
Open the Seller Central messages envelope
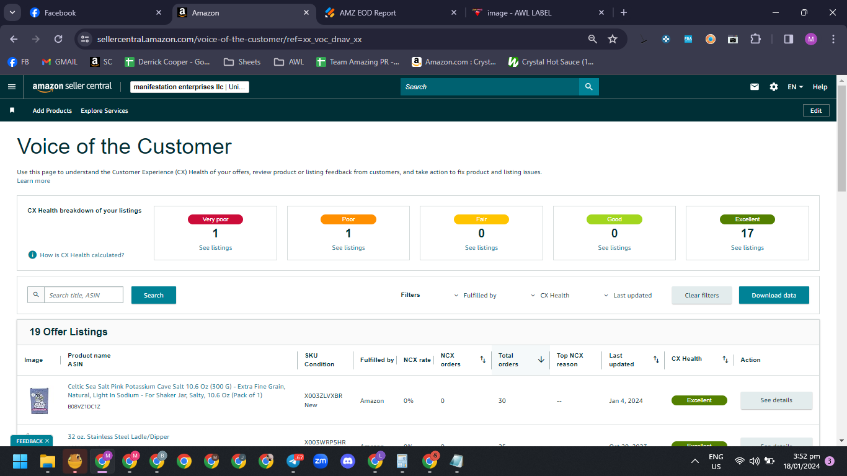tap(755, 87)
